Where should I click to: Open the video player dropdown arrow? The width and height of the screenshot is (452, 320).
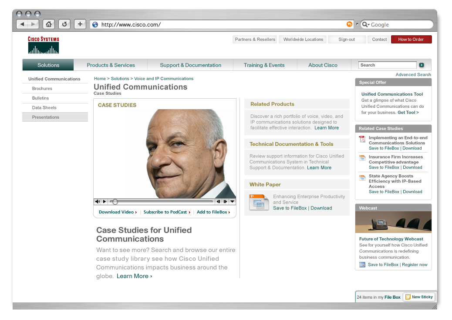[232, 201]
